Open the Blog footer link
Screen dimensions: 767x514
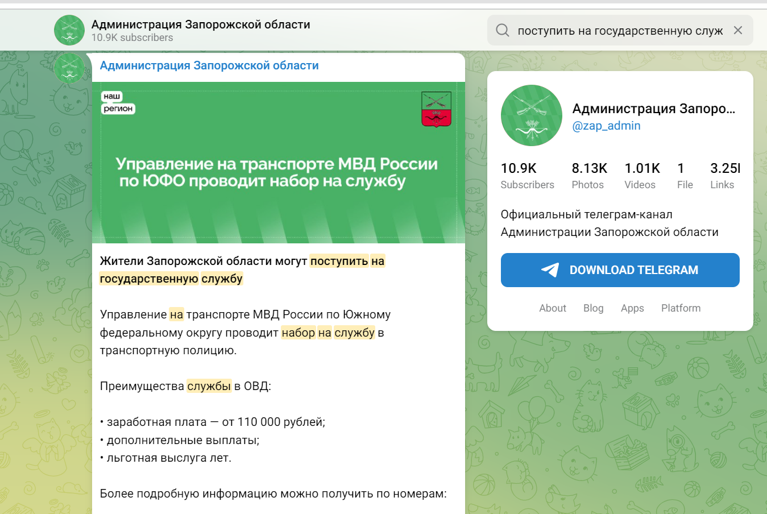click(x=593, y=308)
